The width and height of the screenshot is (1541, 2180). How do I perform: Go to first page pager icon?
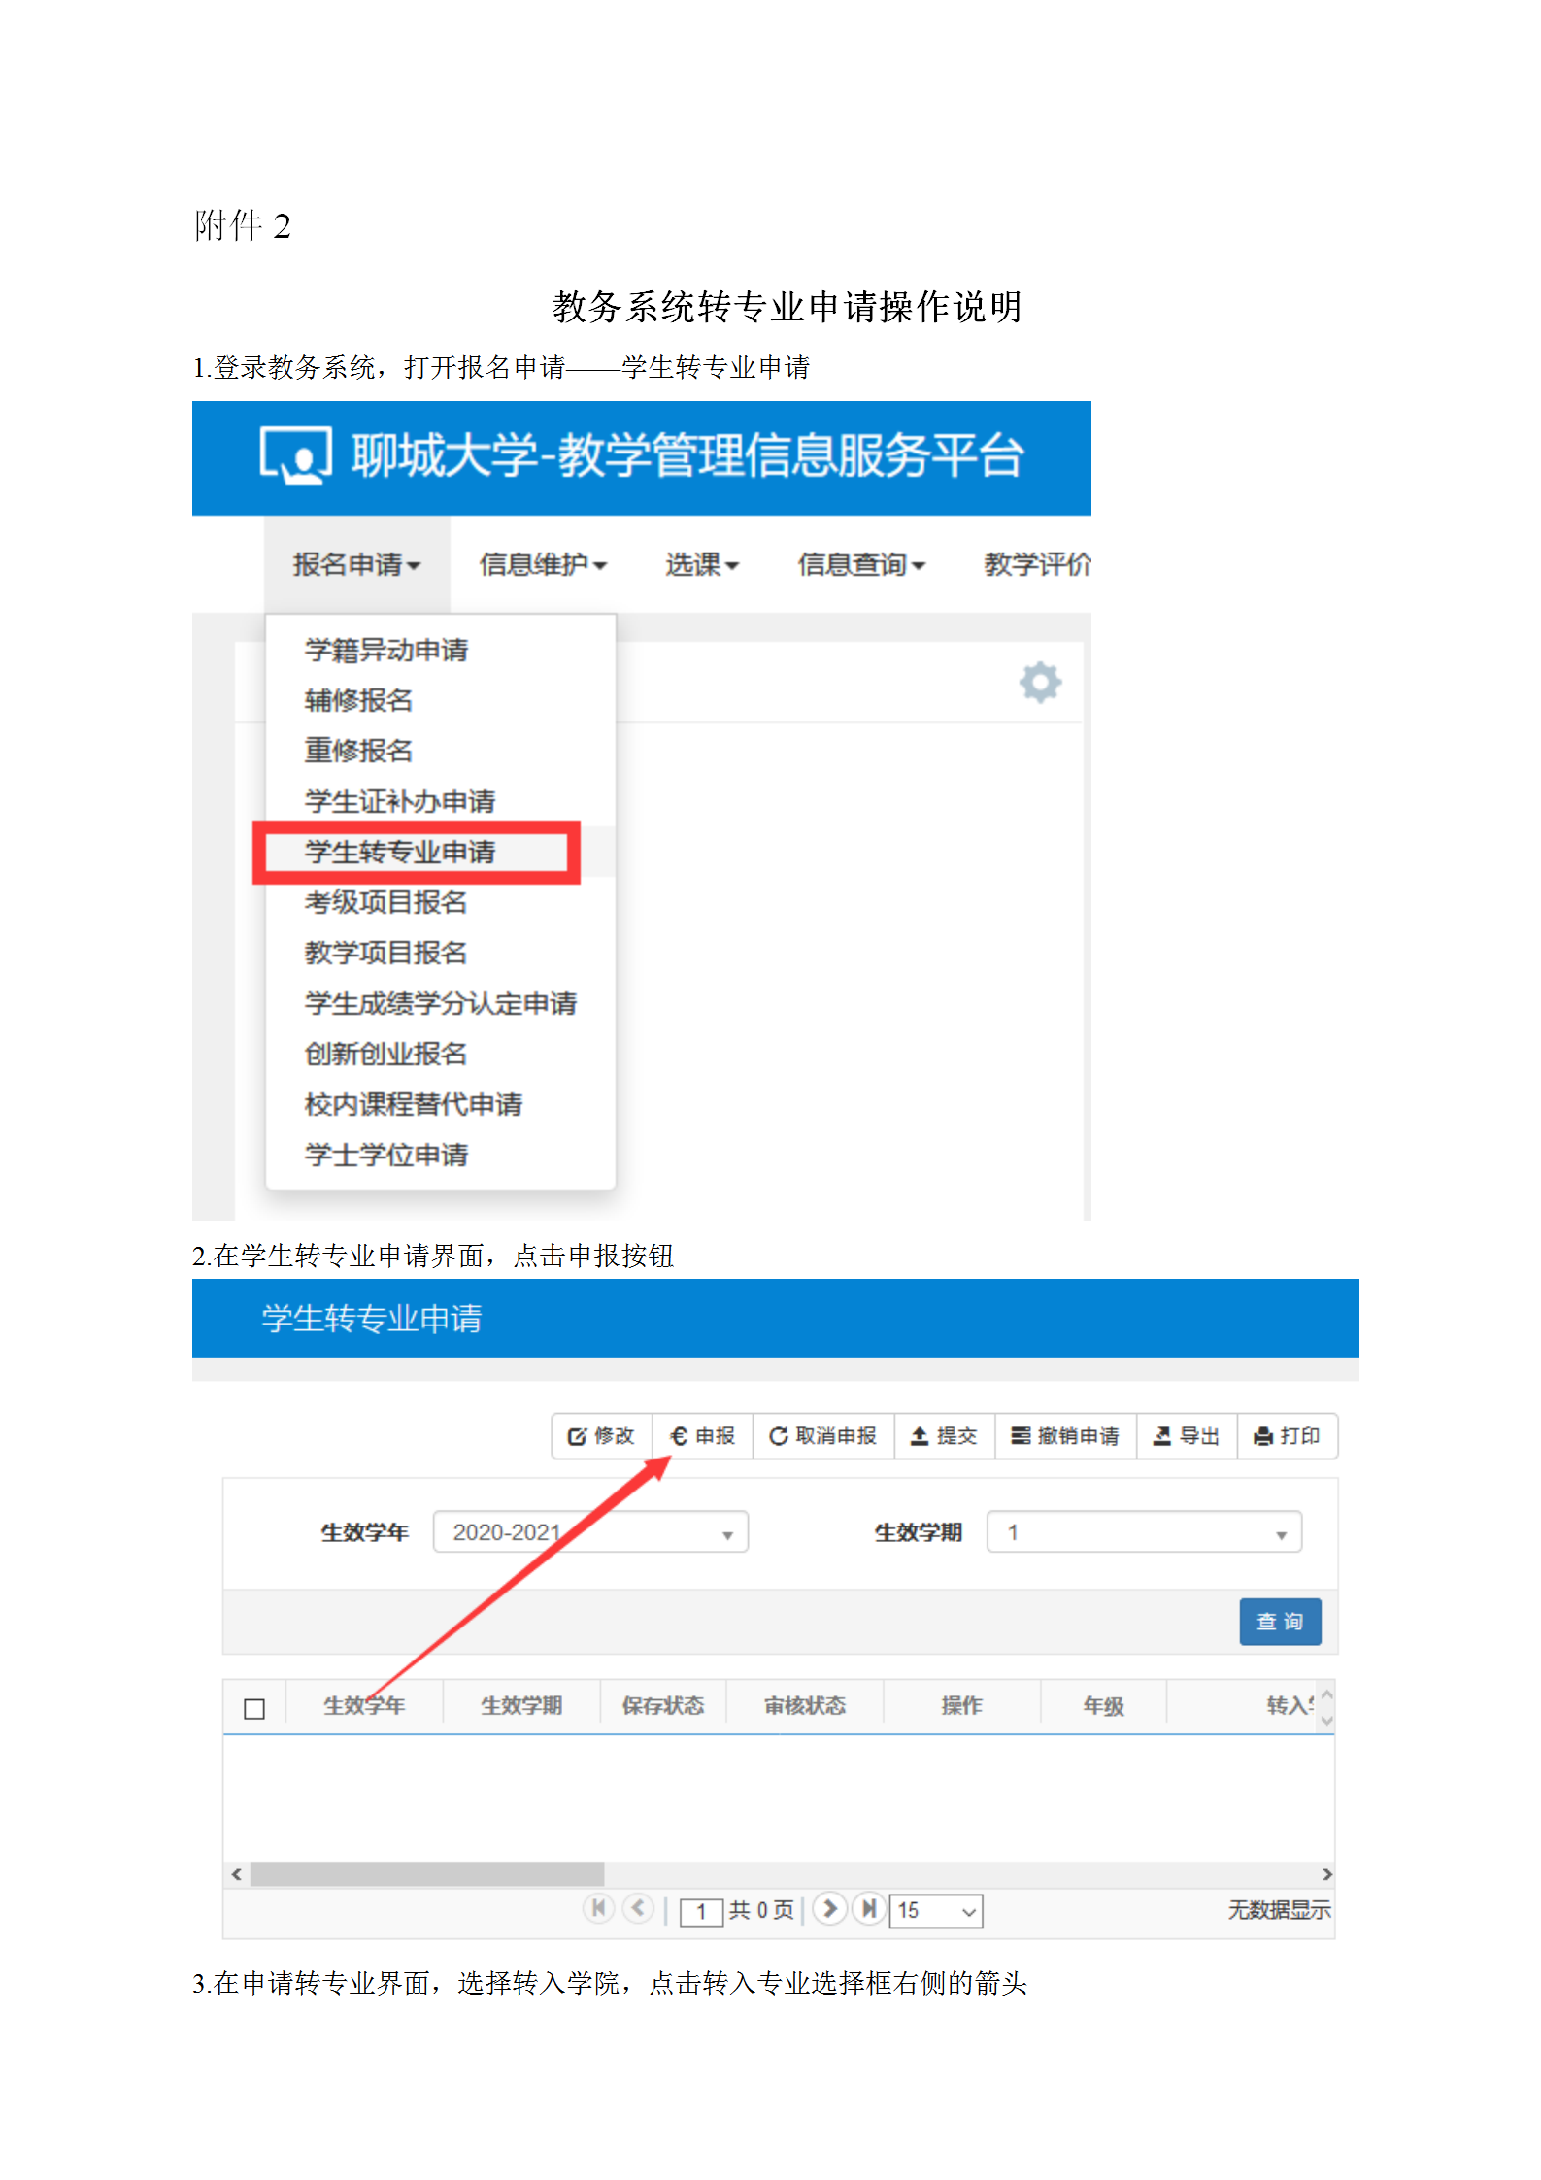click(x=599, y=1908)
